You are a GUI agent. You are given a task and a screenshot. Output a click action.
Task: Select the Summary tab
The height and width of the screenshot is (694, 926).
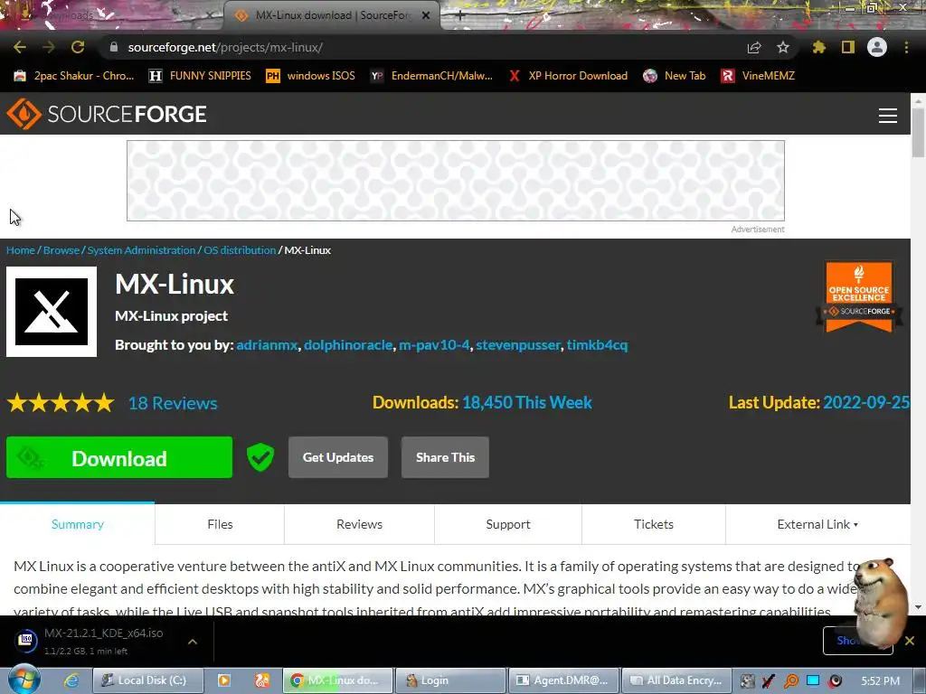[78, 524]
